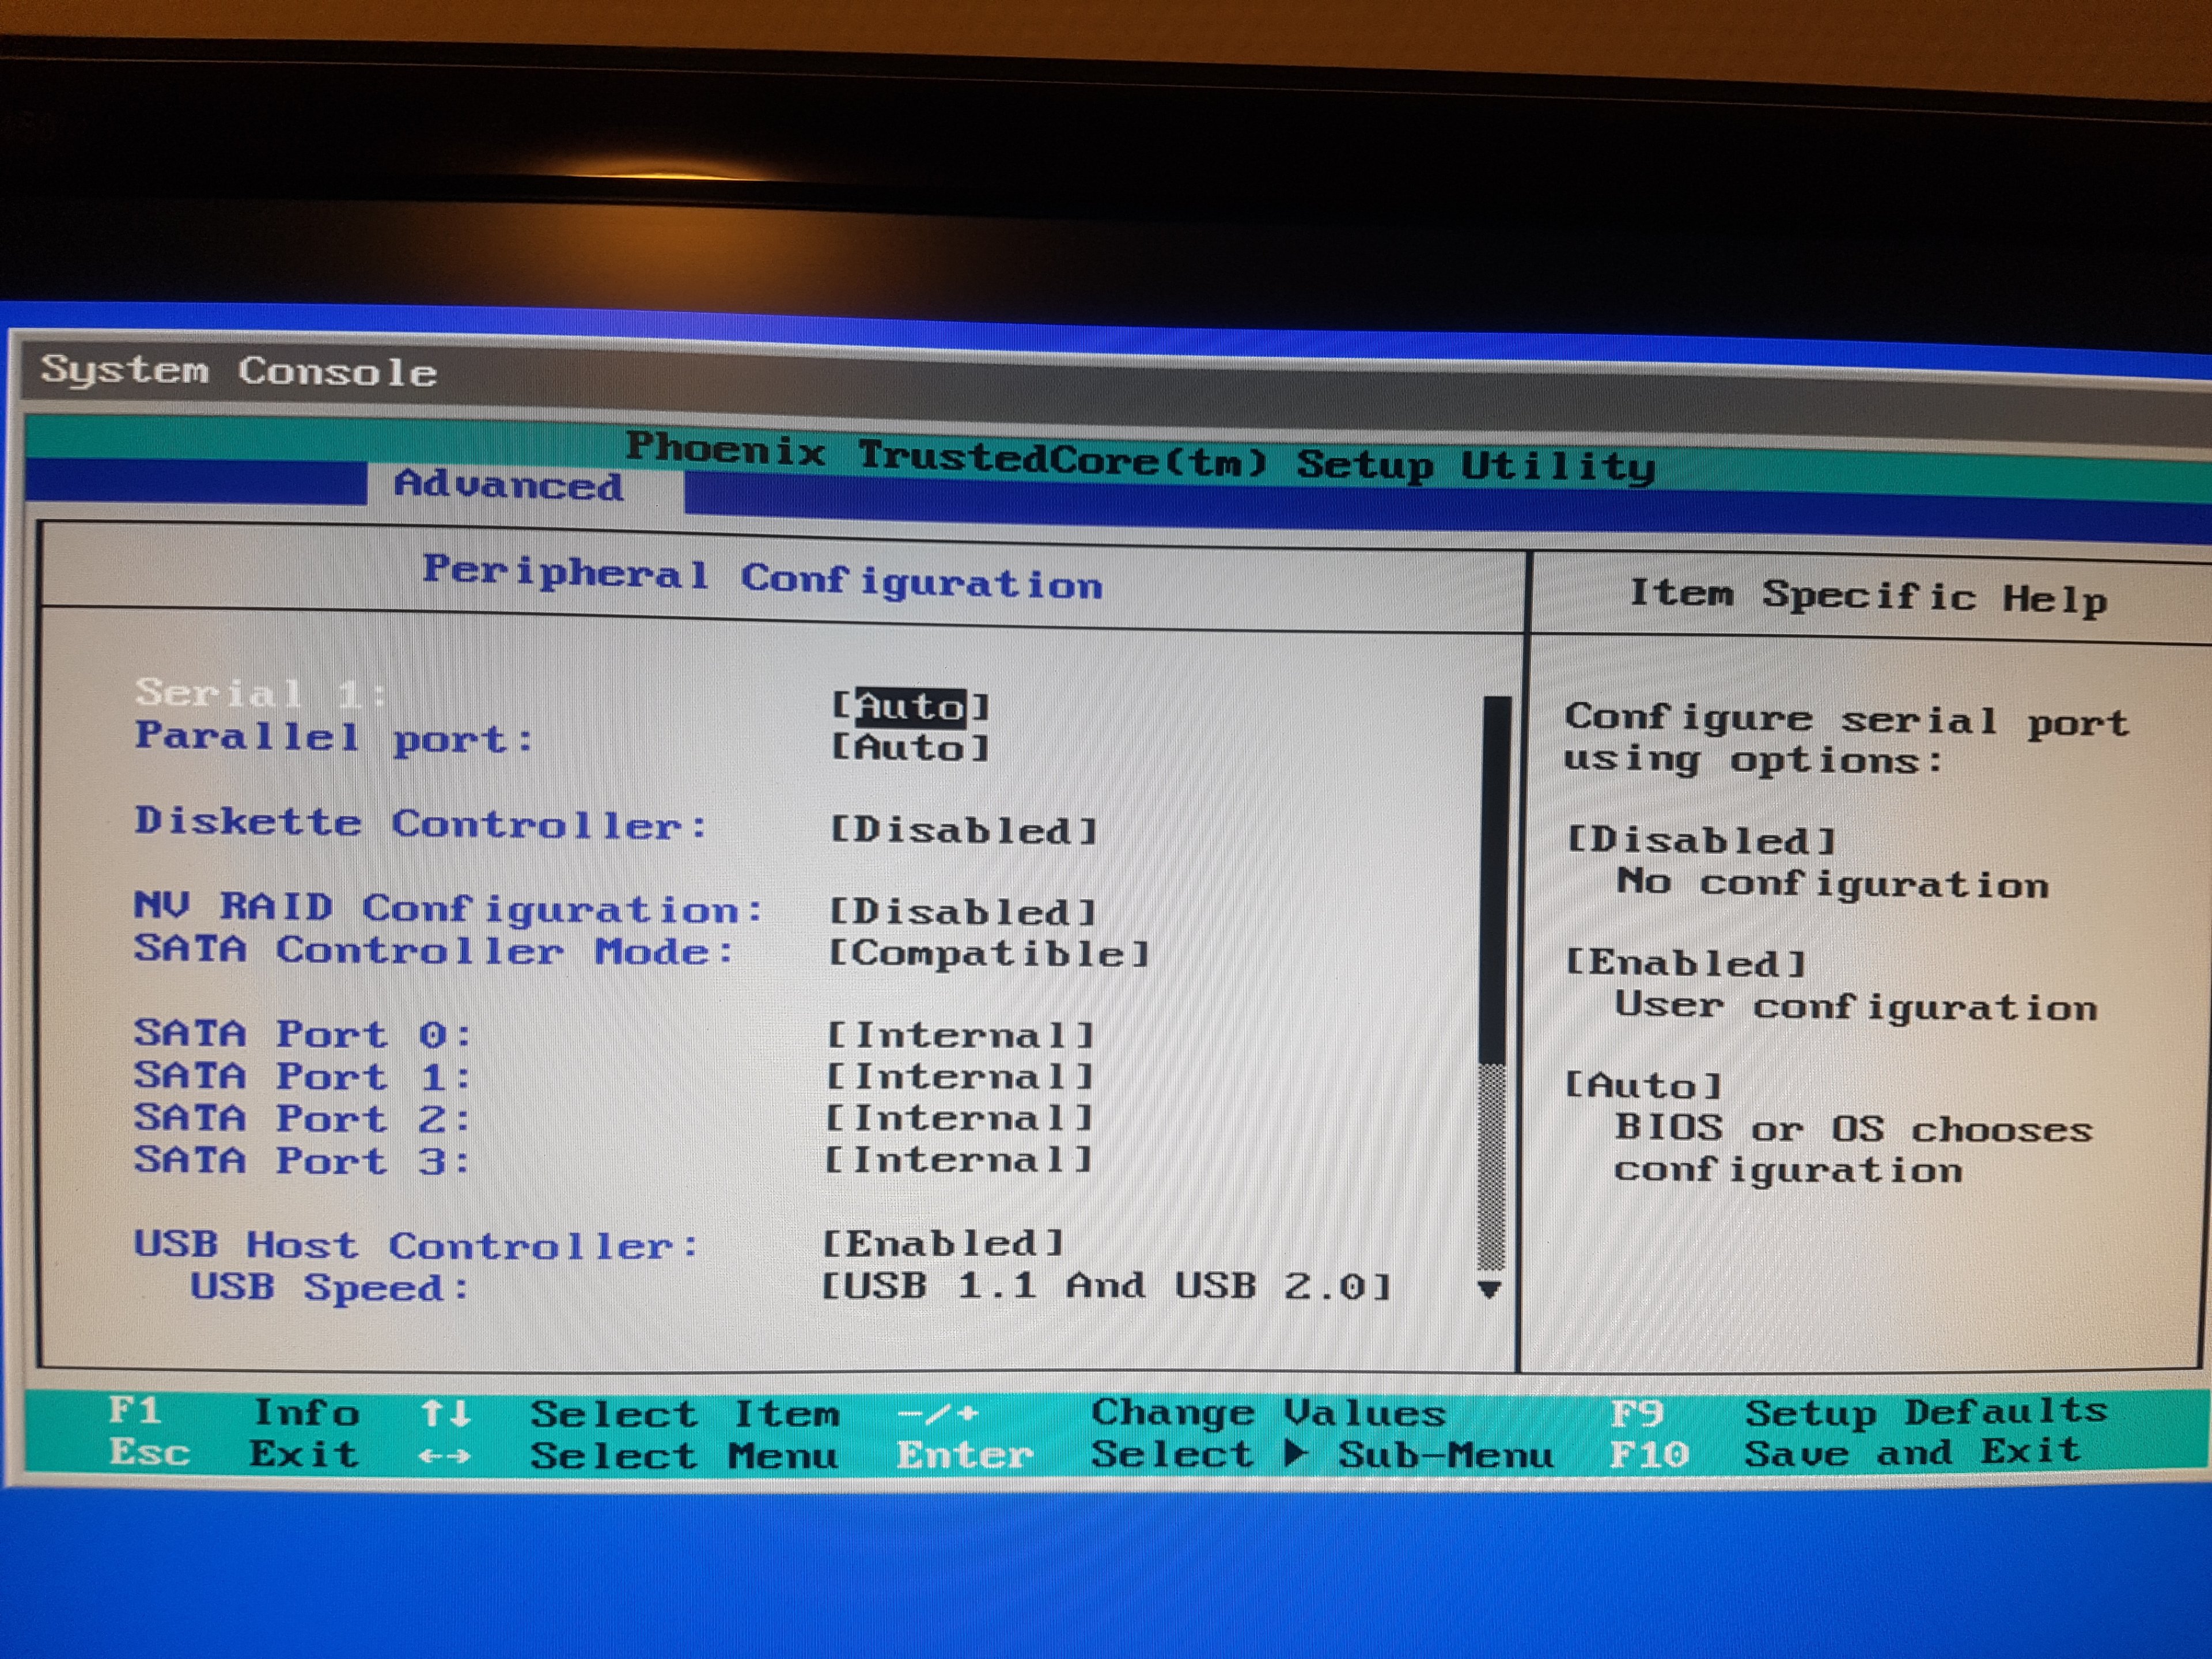Select the Serial 1 Auto value

[911, 707]
